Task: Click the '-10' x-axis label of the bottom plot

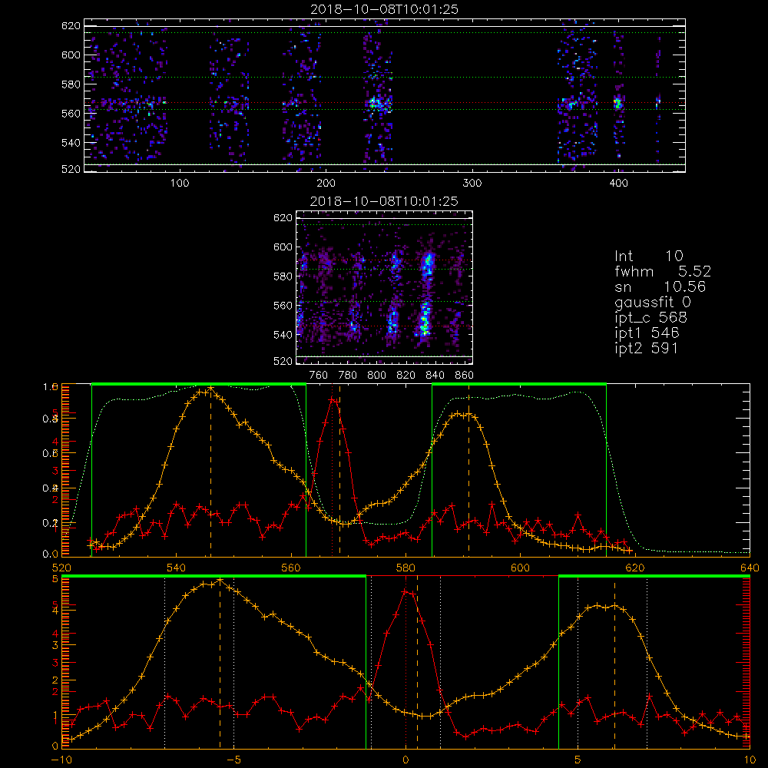Action: coord(61,760)
